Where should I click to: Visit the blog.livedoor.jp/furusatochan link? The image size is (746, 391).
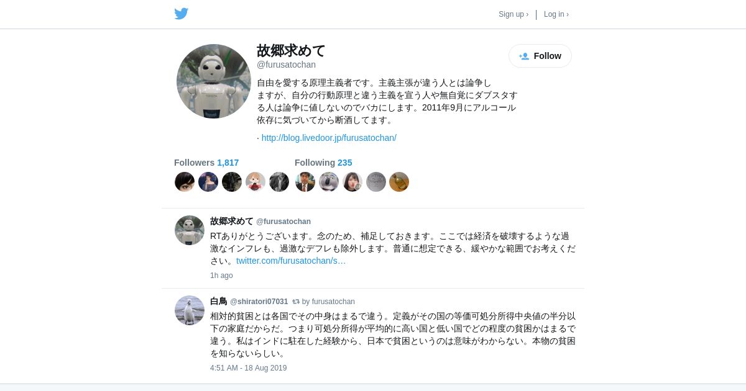329,138
